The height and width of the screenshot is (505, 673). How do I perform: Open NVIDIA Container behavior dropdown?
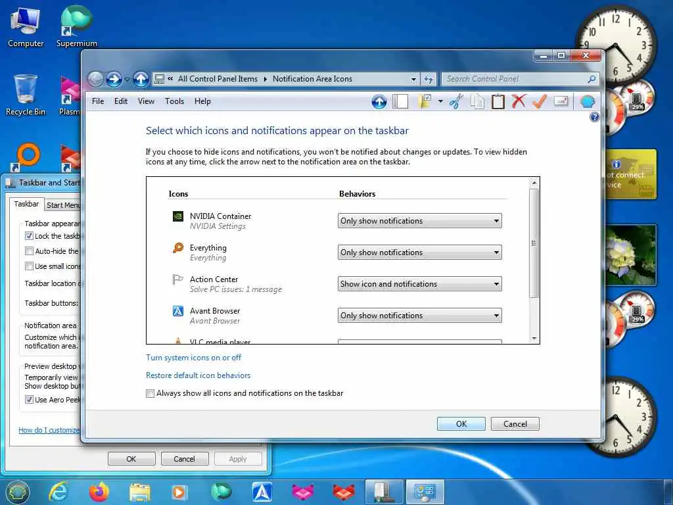point(420,221)
